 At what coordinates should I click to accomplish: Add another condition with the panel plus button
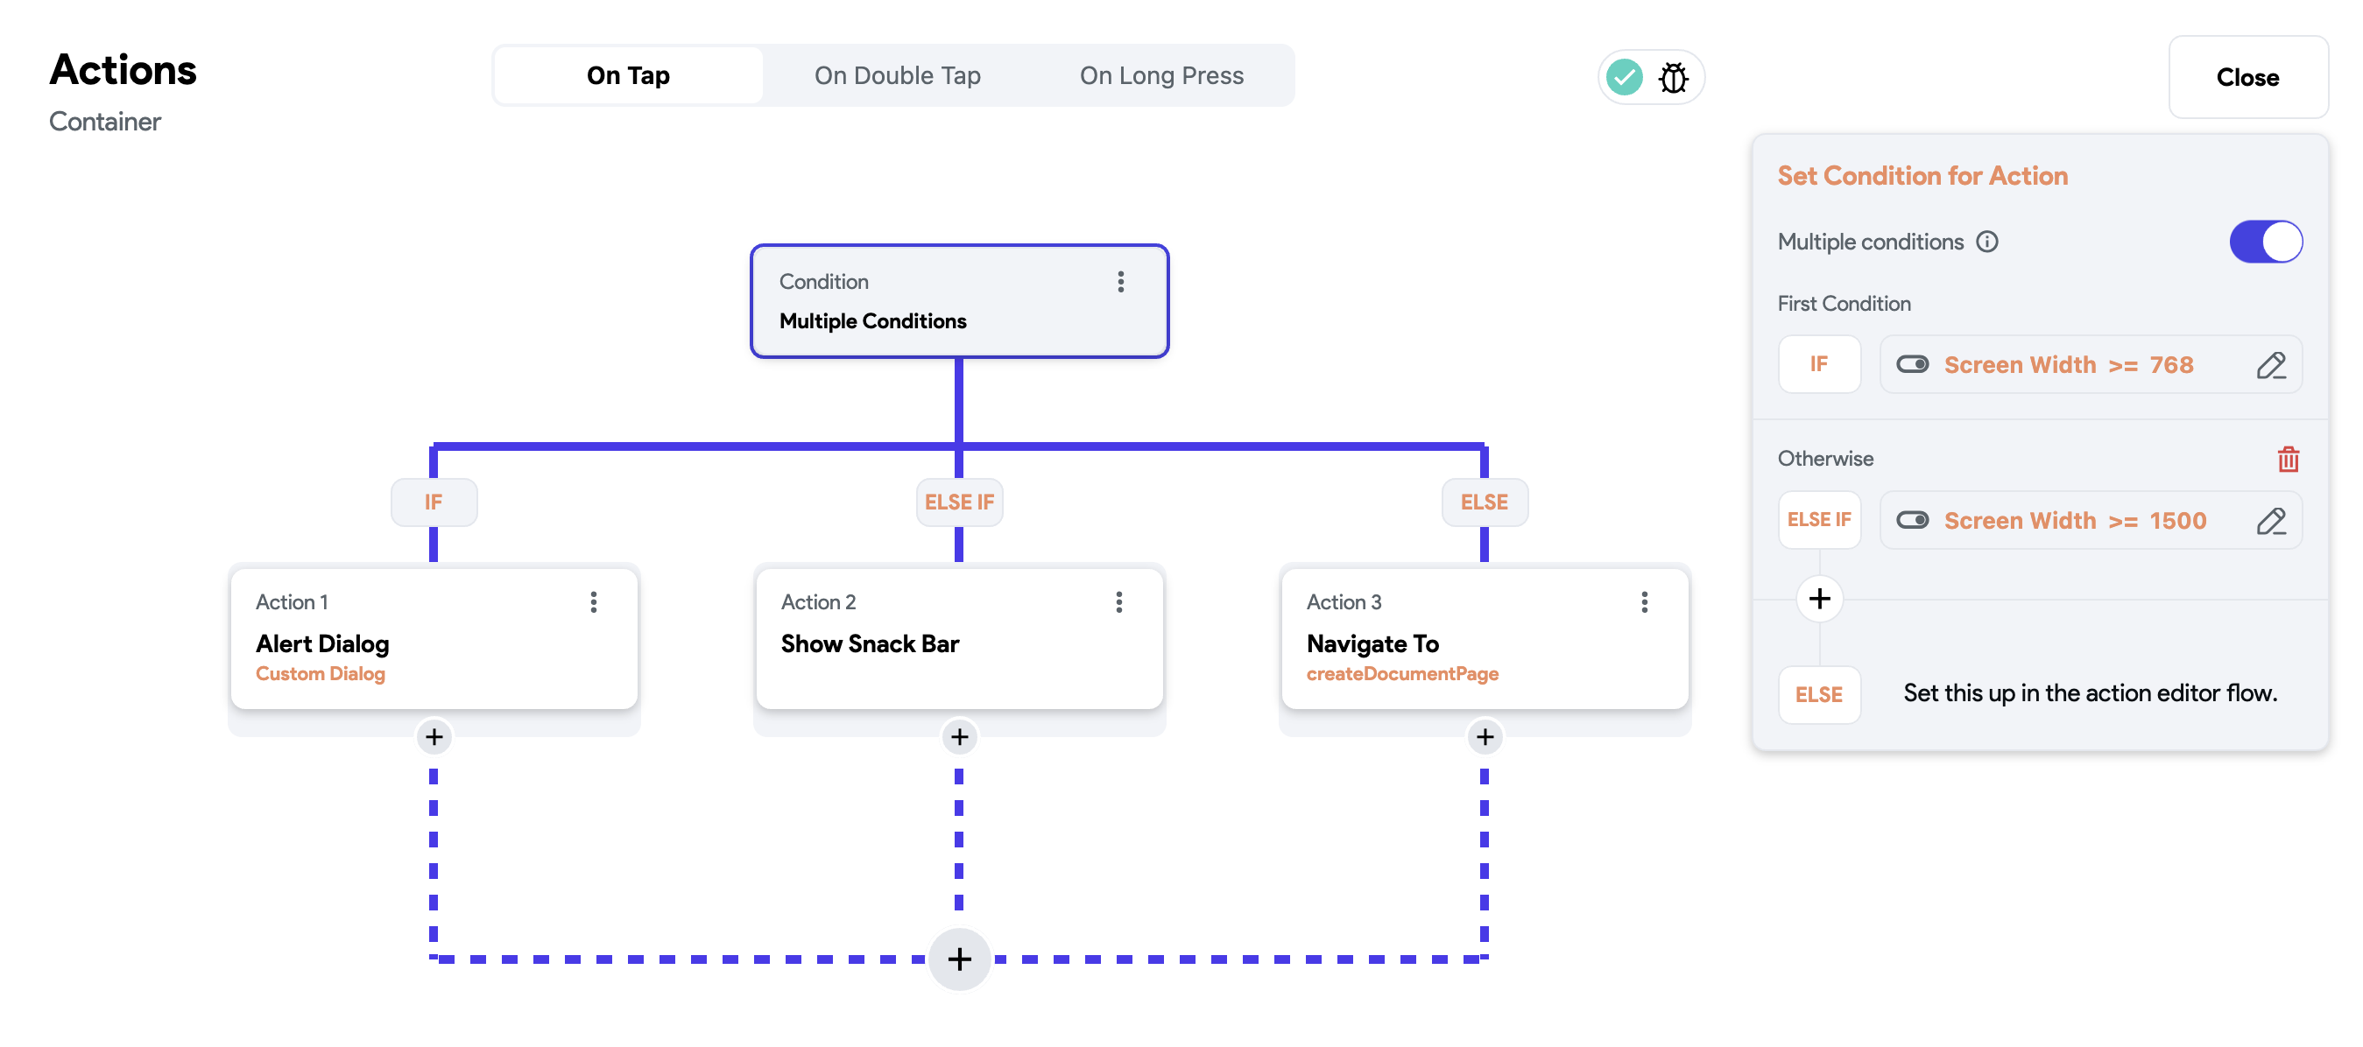tap(1819, 599)
